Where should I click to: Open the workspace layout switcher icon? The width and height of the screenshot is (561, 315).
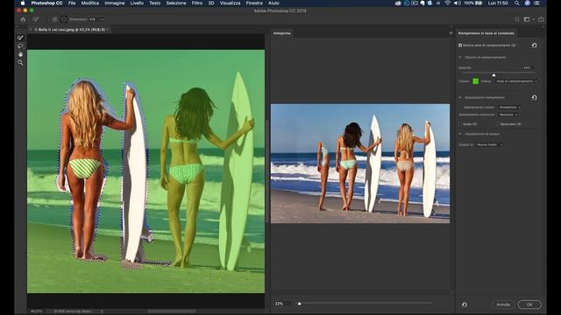click(527, 19)
